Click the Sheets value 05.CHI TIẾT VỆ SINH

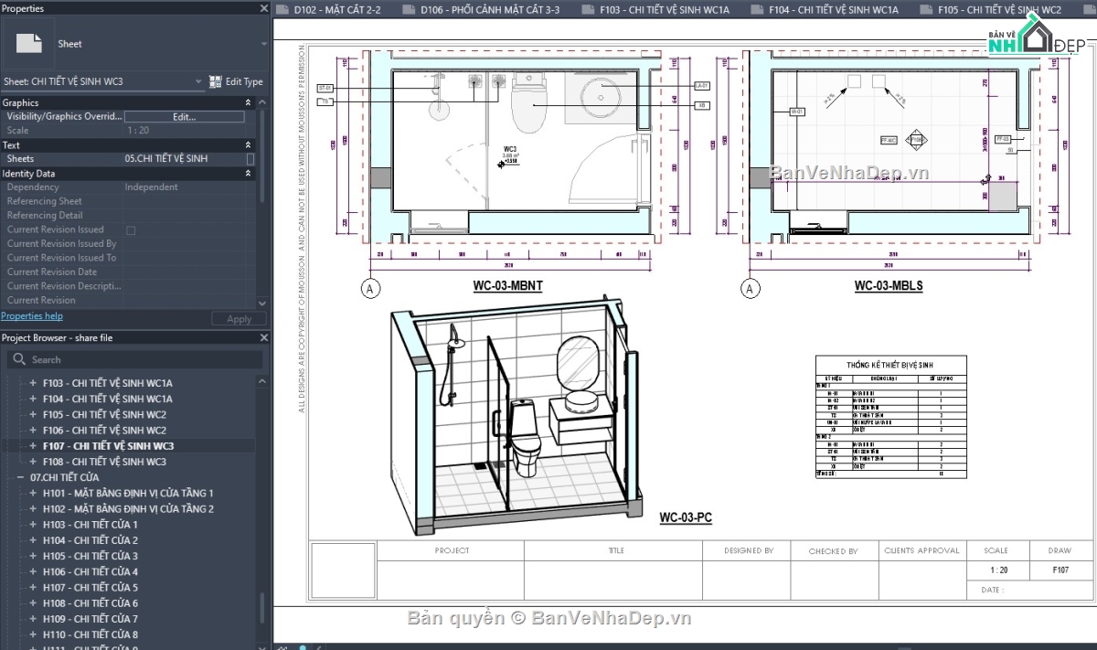pos(166,159)
